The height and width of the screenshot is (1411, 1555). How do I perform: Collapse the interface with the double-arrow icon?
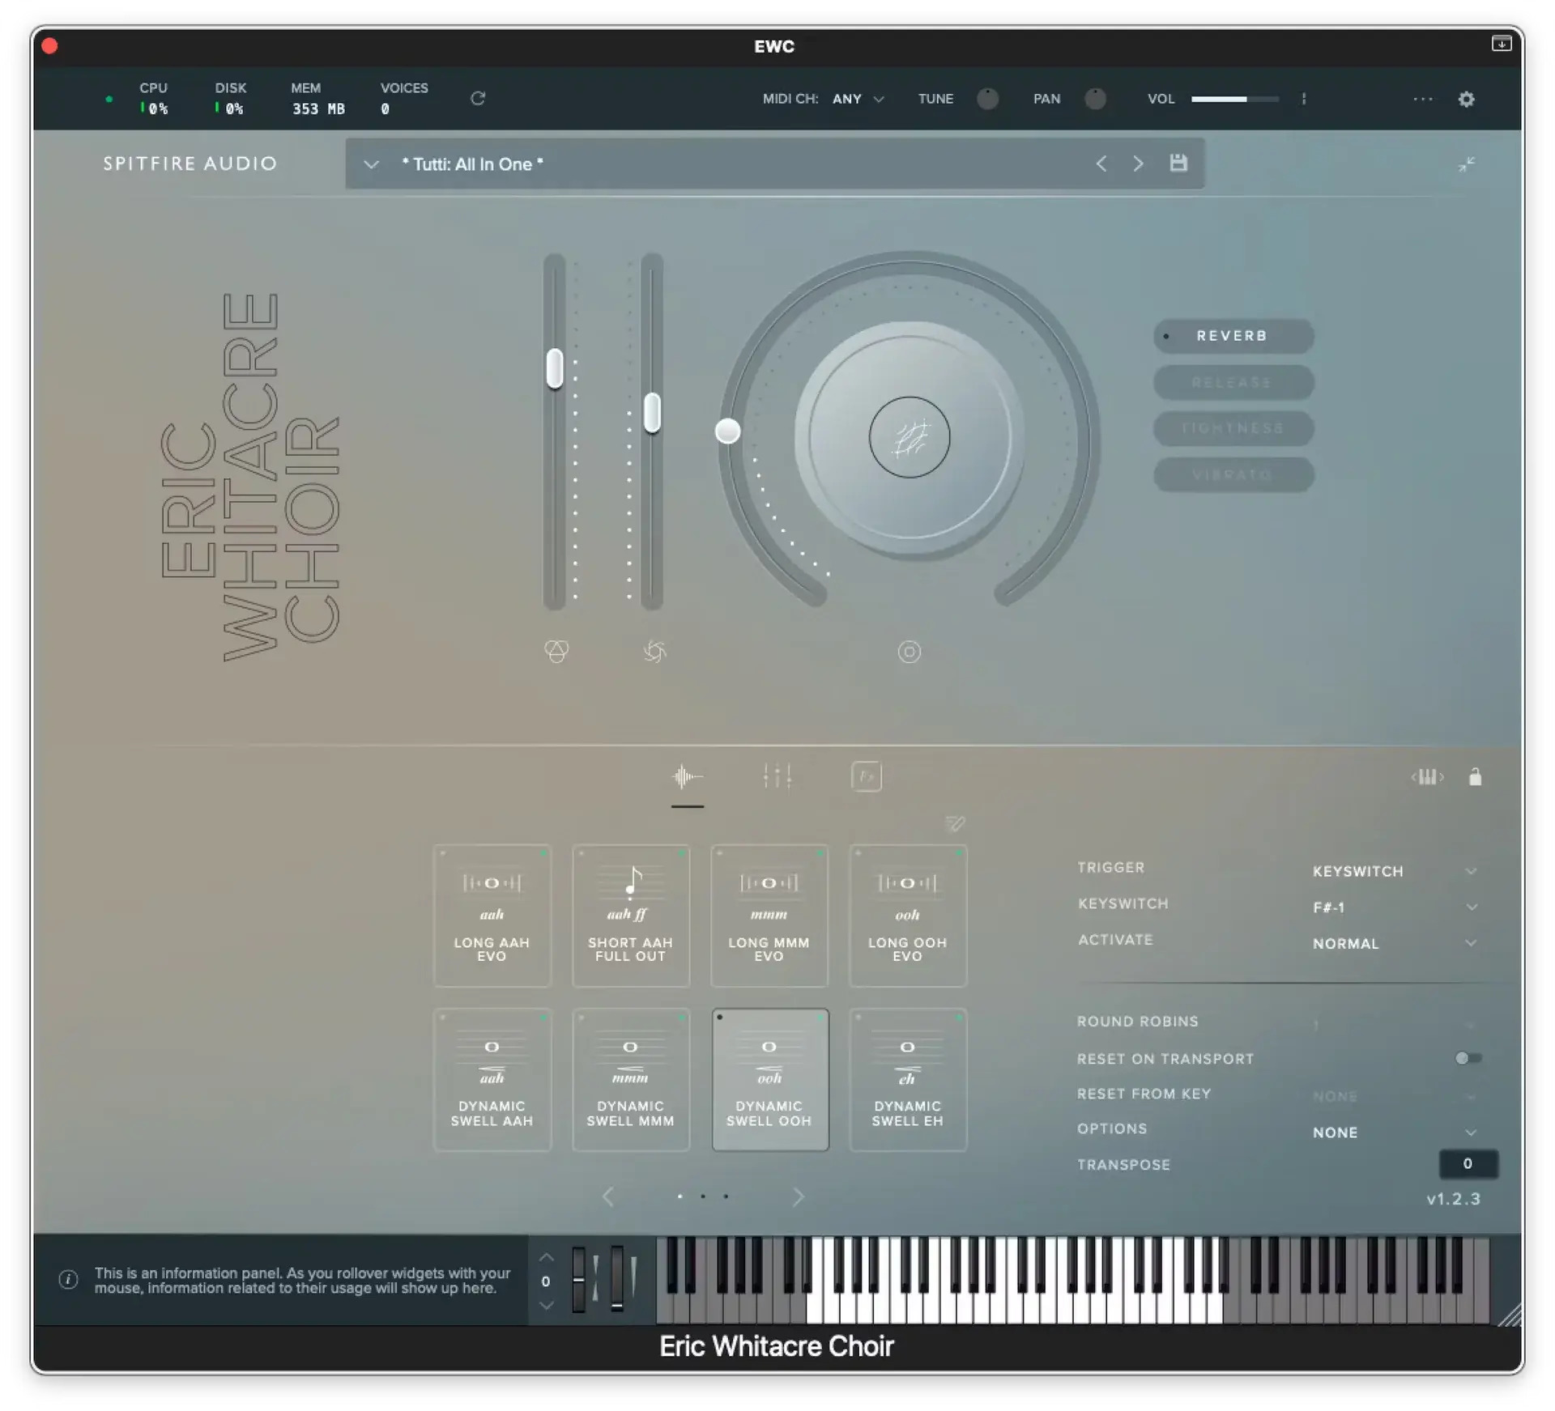click(1466, 164)
